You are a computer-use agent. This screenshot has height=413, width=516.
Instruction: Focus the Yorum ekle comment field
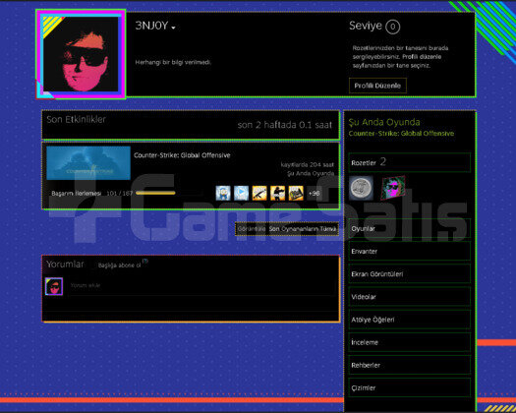tap(202, 286)
